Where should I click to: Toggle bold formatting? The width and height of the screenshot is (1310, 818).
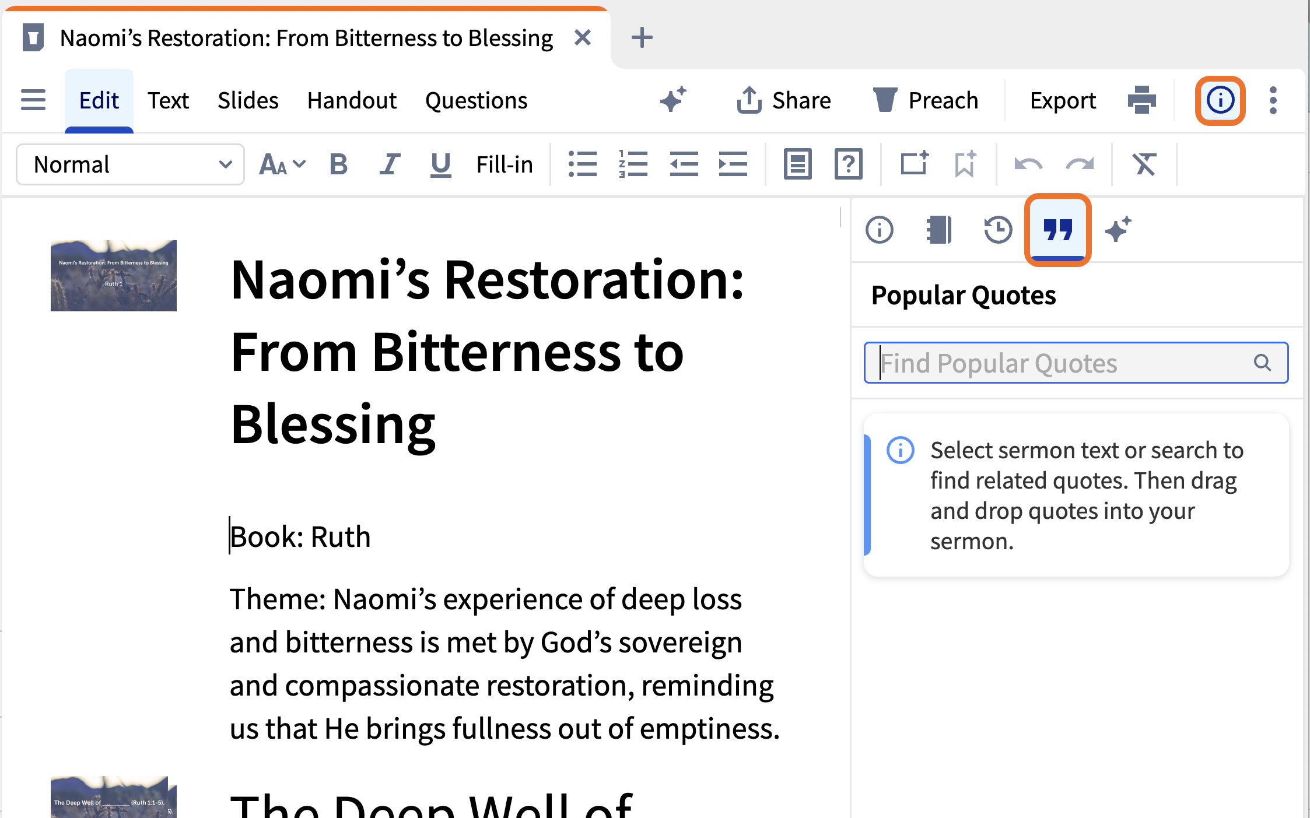coord(338,164)
